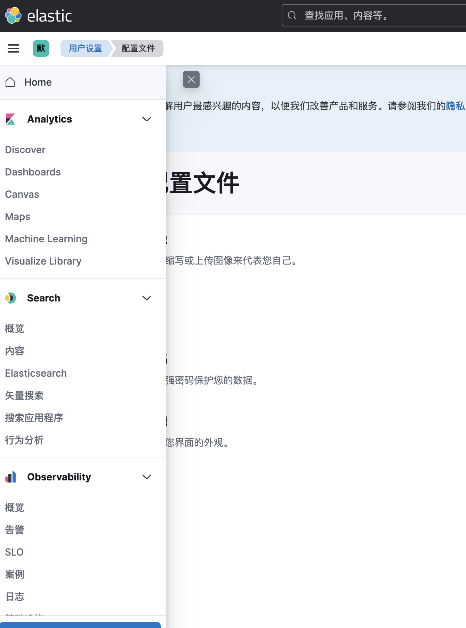This screenshot has height=628, width=466.
Task: Open Elasticsearch under Search section
Action: [x=36, y=373]
